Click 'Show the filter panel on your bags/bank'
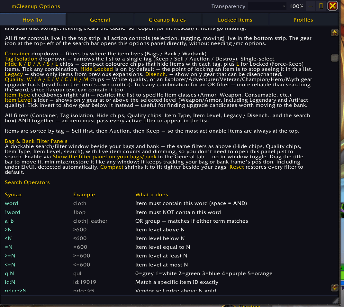344x307 pixels. 104,157
